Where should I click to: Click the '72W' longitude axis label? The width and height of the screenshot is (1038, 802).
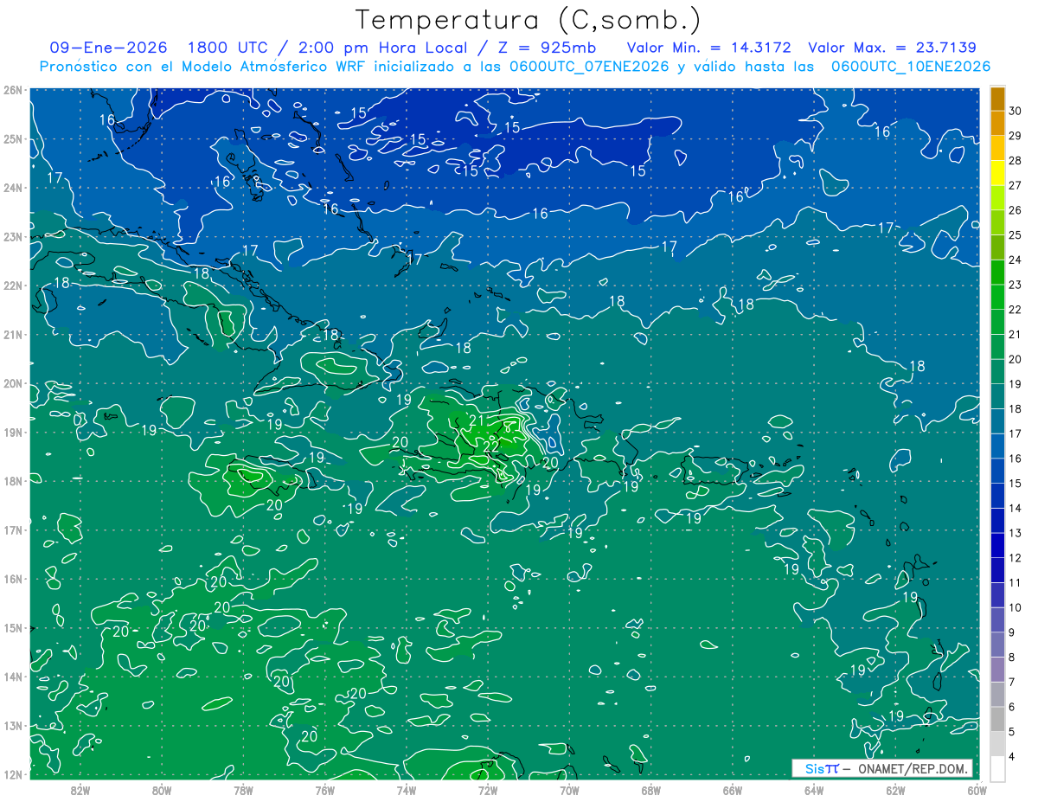[488, 790]
